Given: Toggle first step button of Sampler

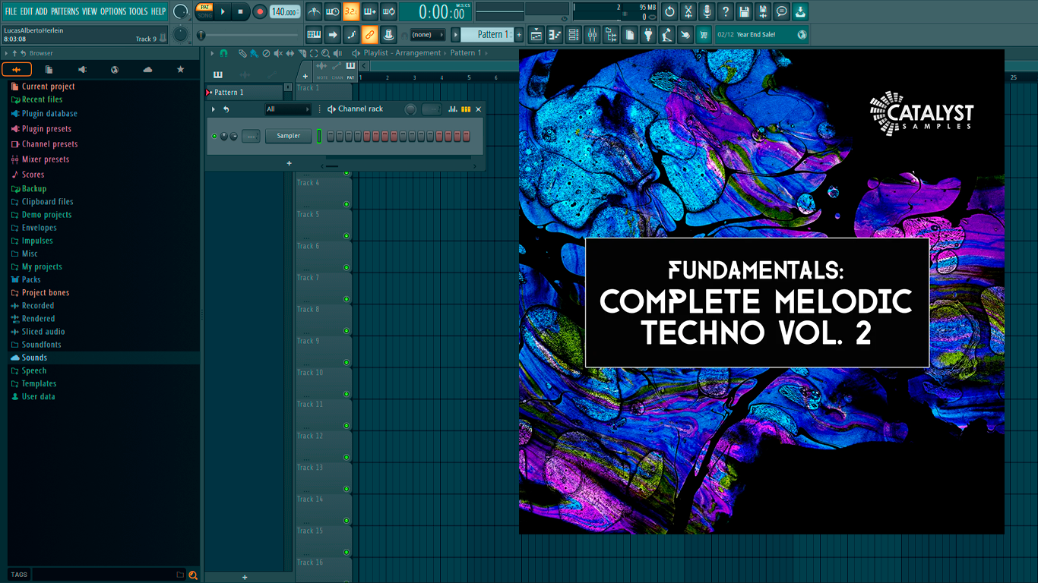Looking at the screenshot, I should click(331, 136).
